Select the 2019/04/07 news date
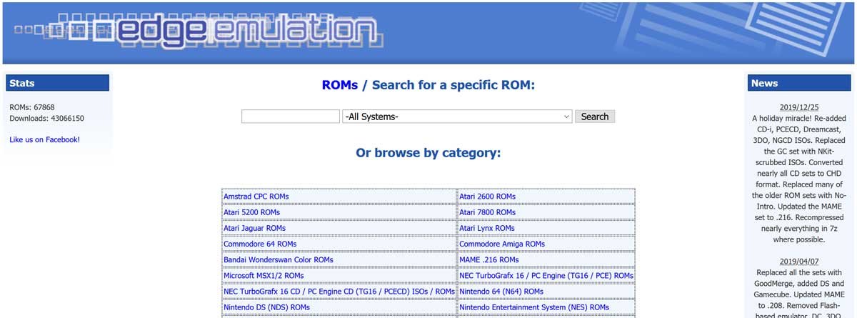The image size is (857, 318). 799,262
